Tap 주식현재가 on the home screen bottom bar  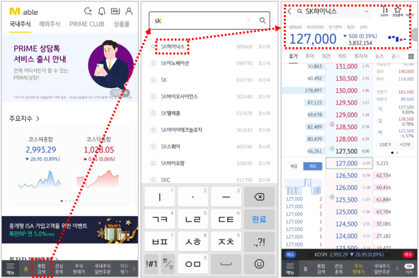79,269
